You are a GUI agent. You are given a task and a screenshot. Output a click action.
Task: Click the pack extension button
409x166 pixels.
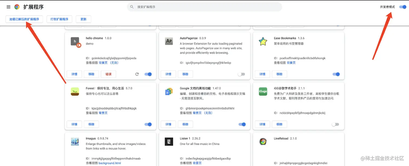tap(60, 19)
